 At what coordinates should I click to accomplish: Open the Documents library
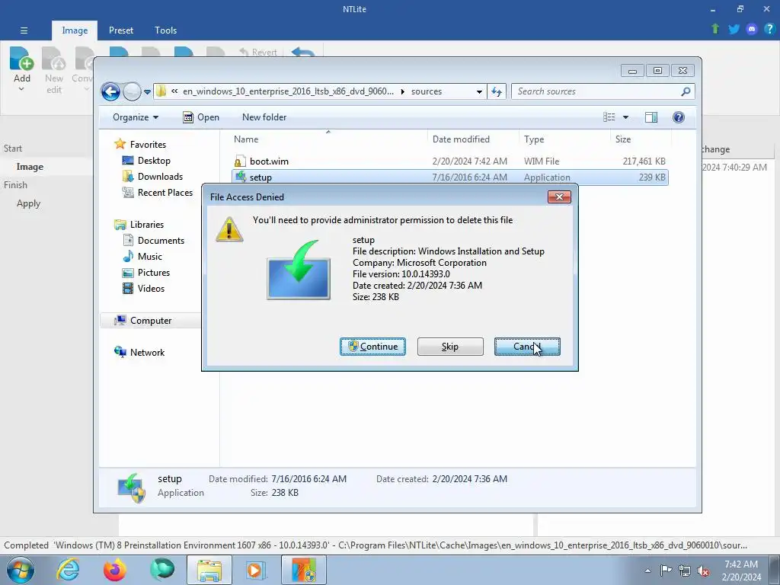(161, 240)
